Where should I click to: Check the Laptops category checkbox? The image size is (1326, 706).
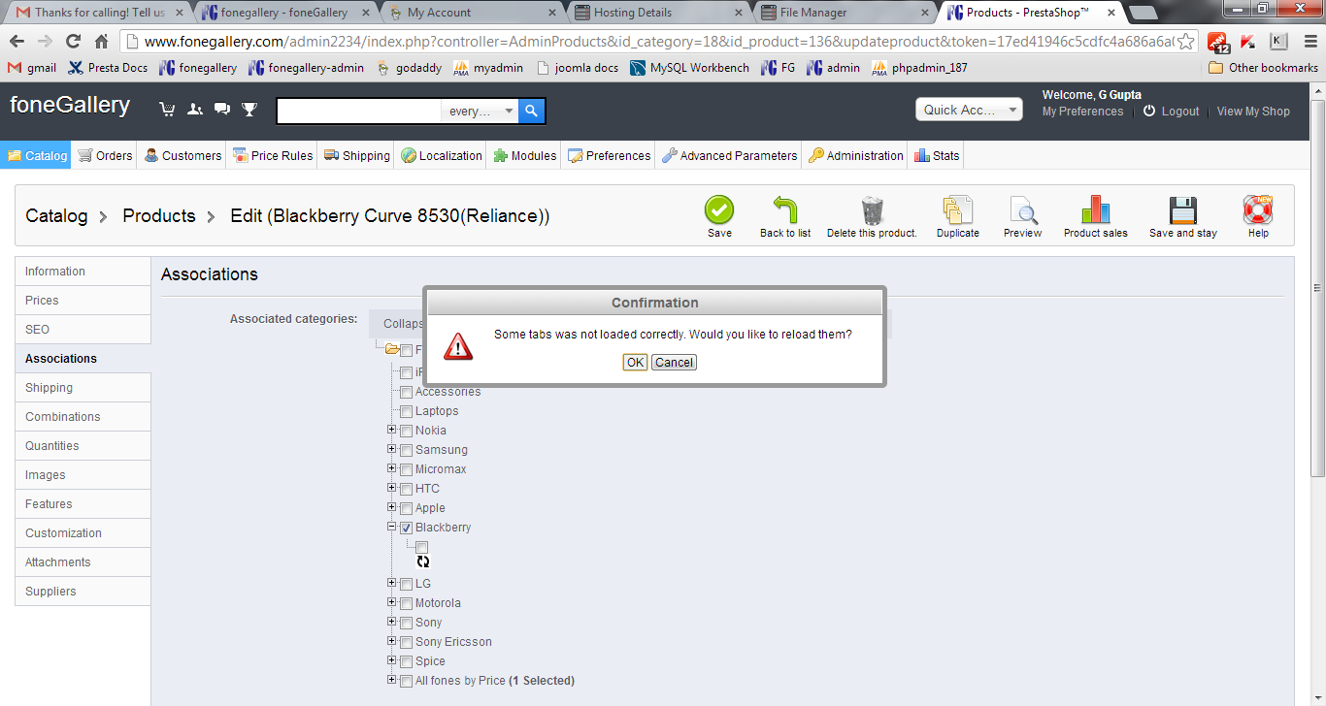click(406, 411)
